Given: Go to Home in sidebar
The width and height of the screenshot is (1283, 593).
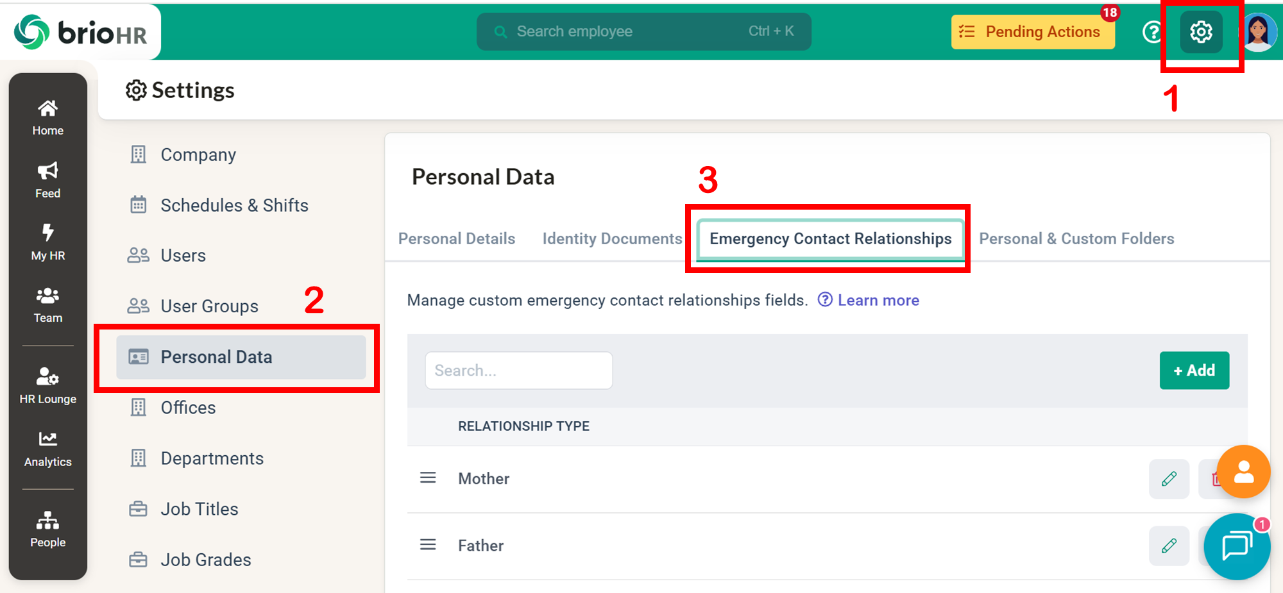Looking at the screenshot, I should [48, 118].
